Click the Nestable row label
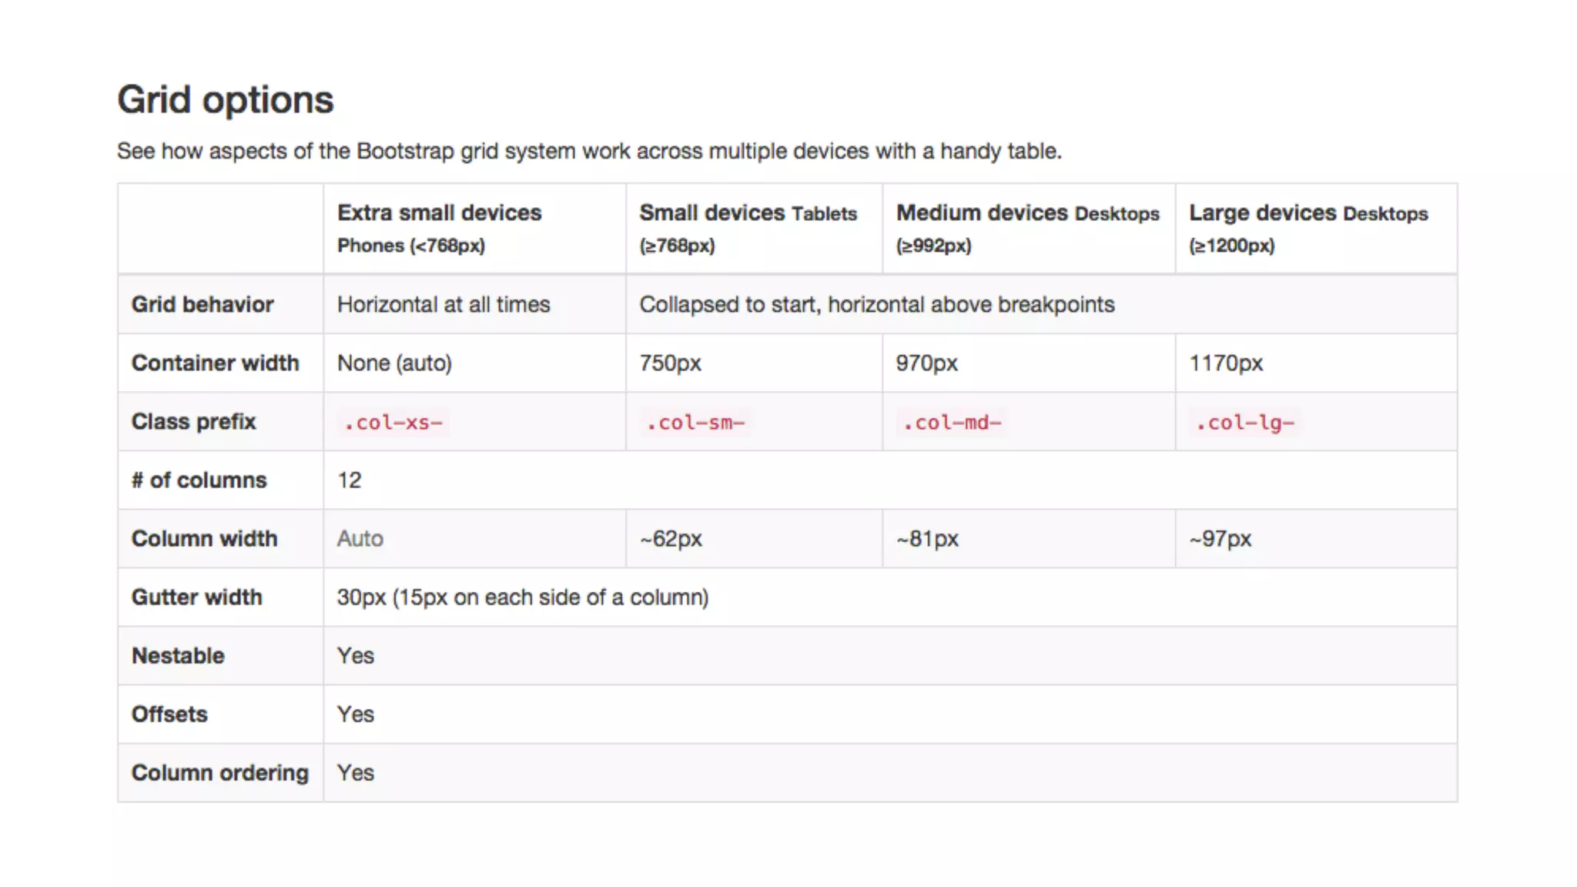The height and width of the screenshot is (887, 1577). [178, 655]
